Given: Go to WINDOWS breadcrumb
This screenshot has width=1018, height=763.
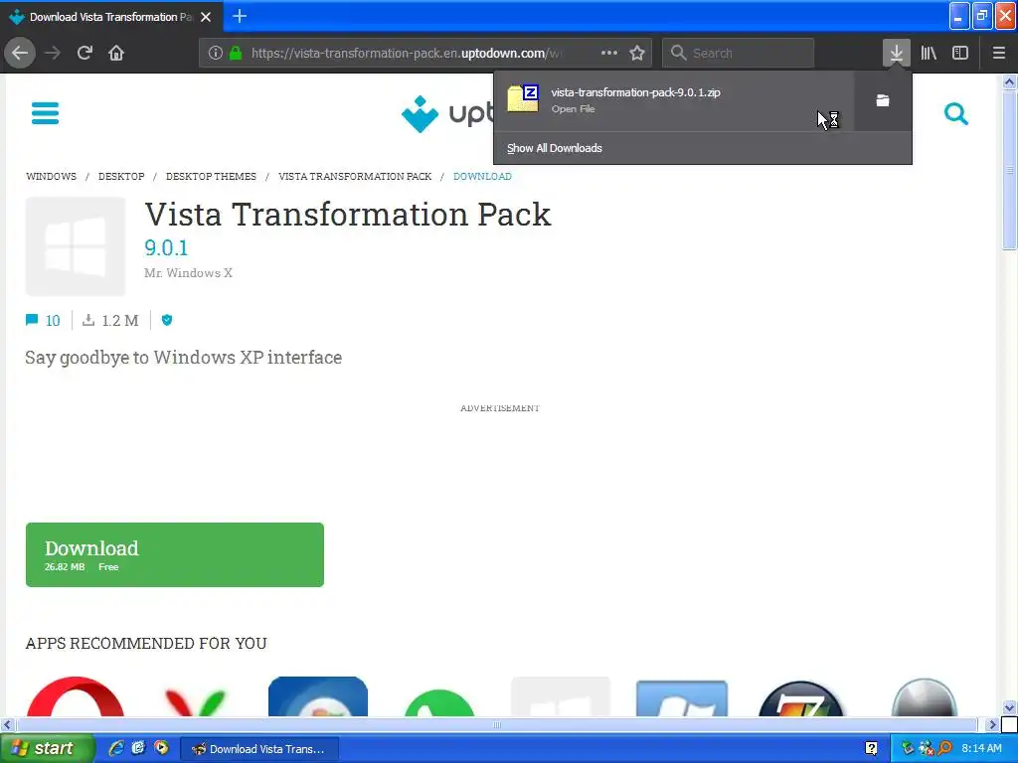Looking at the screenshot, I should [x=52, y=177].
